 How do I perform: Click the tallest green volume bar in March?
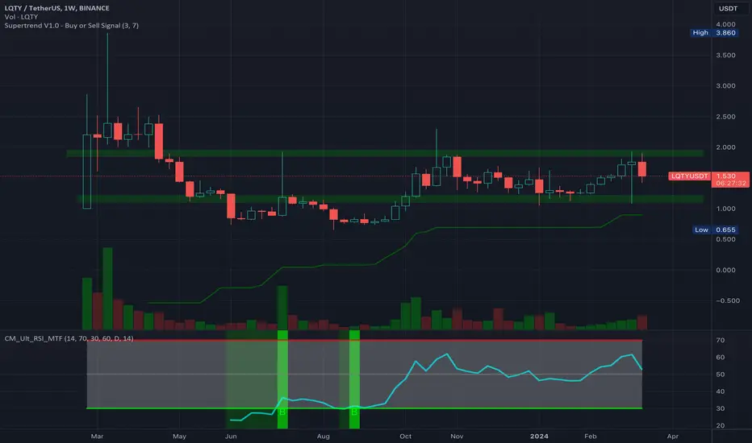pyautogui.click(x=107, y=288)
